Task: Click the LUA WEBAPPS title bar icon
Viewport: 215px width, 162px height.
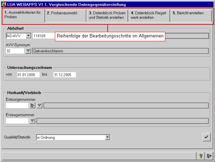Action: pyautogui.click(x=3, y=3)
